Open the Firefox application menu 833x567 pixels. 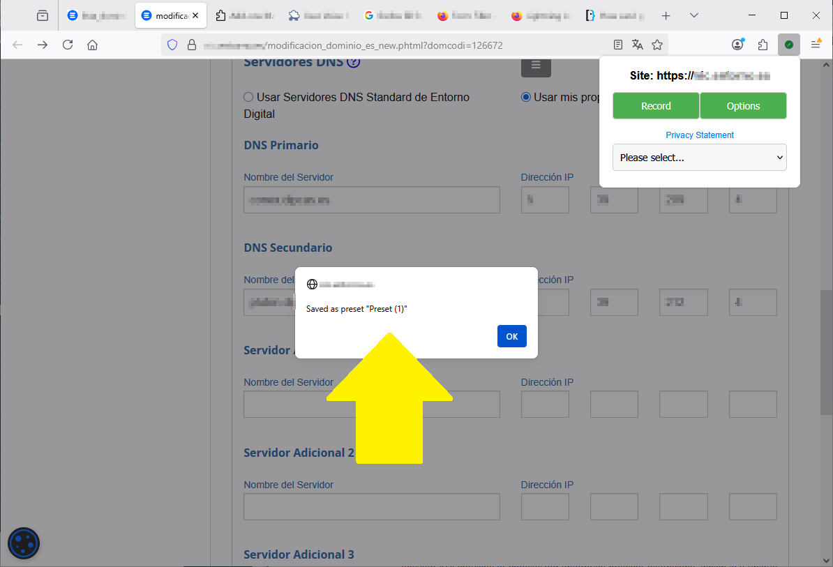[815, 45]
